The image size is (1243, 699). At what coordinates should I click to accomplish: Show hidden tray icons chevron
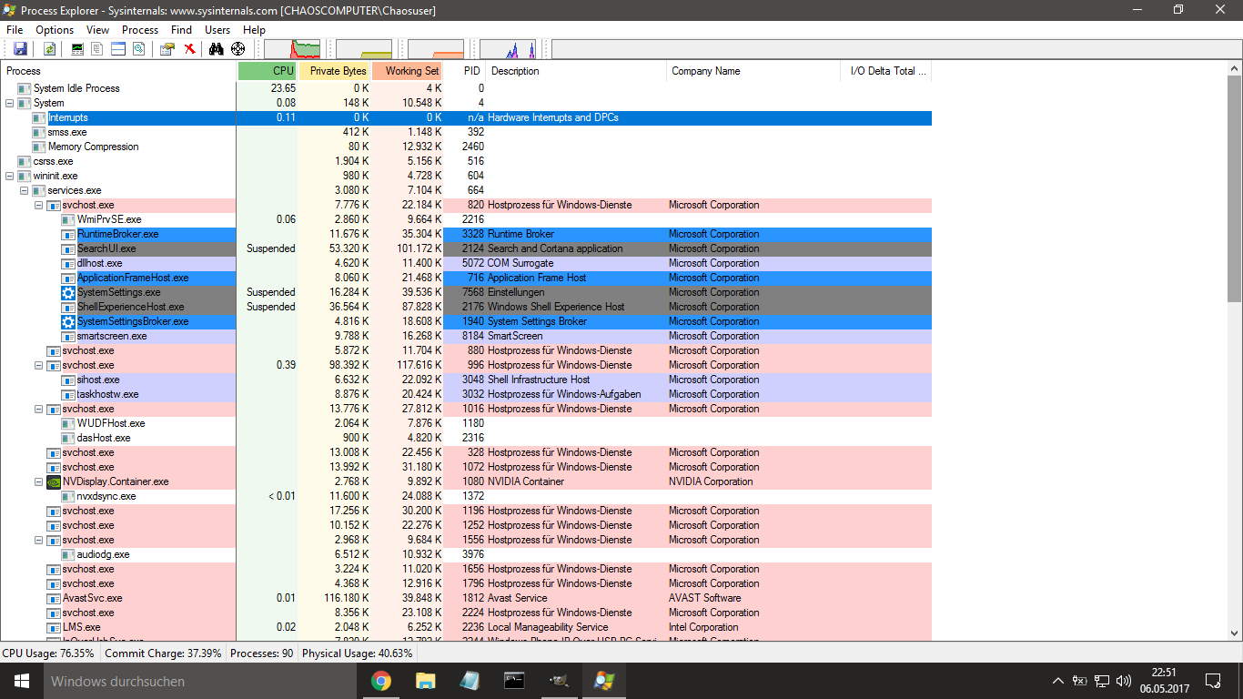pos(1058,681)
